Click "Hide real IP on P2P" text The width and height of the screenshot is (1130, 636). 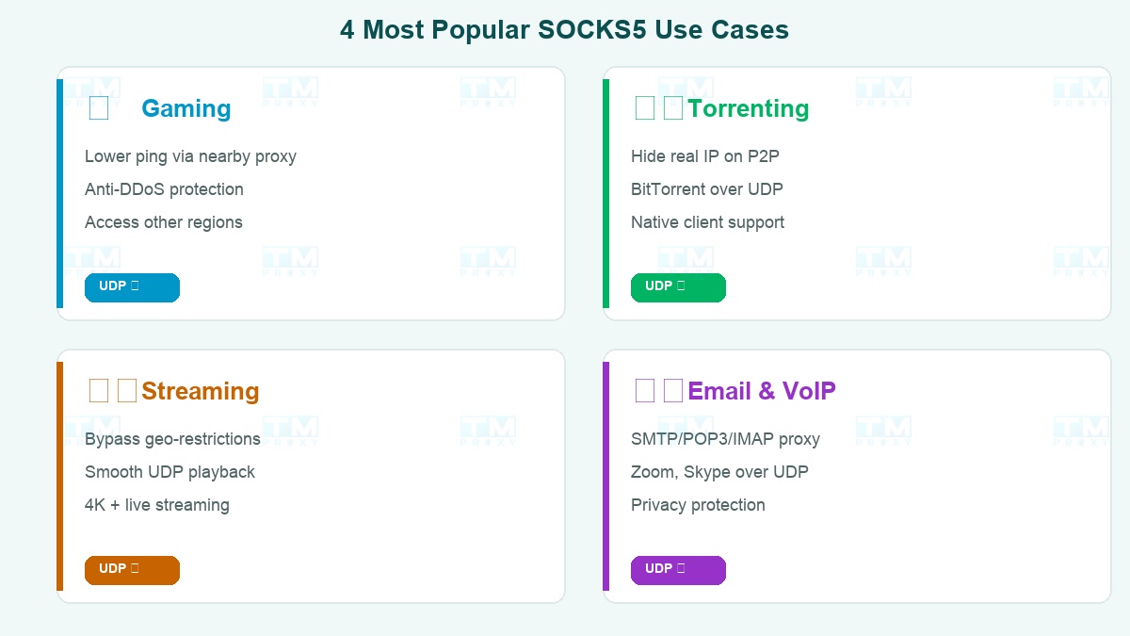704,156
